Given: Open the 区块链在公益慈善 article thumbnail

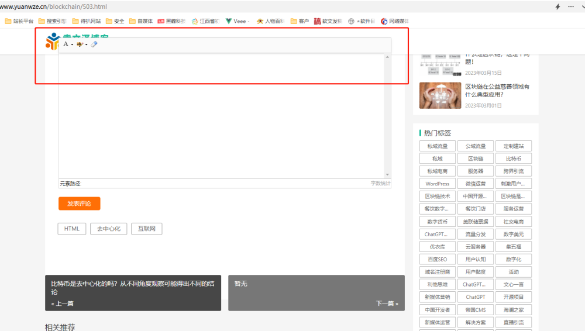Looking at the screenshot, I should coord(441,95).
